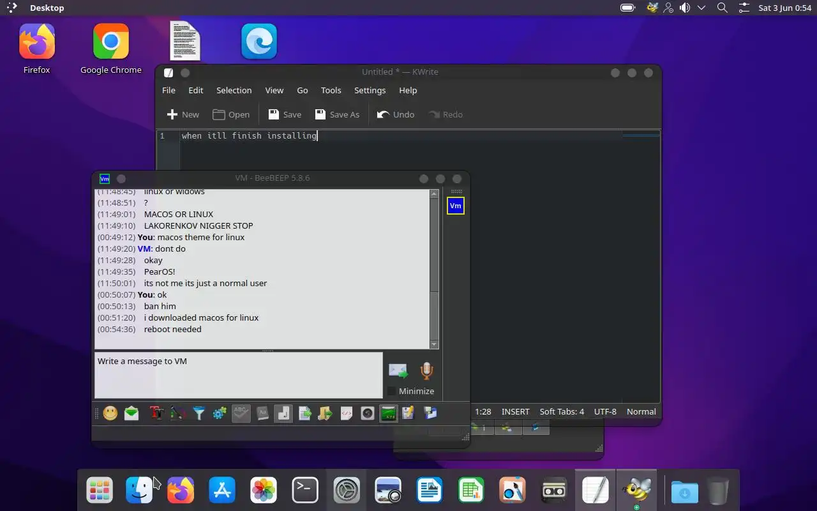Open the font chooser red T icon
The image size is (817, 511).
pyautogui.click(x=156, y=413)
